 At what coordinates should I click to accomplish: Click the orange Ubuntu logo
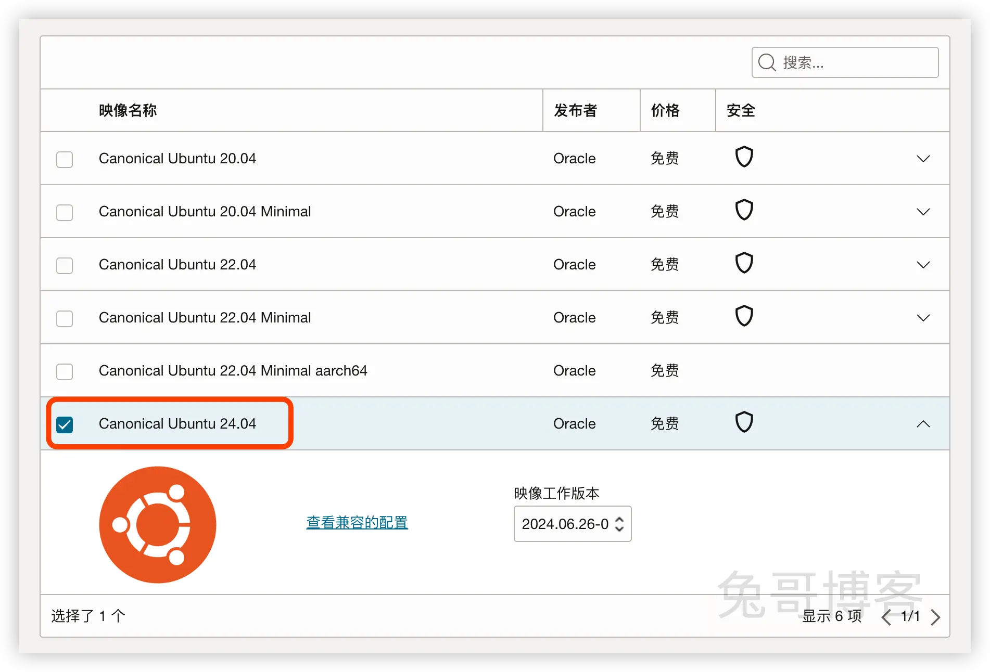[158, 524]
